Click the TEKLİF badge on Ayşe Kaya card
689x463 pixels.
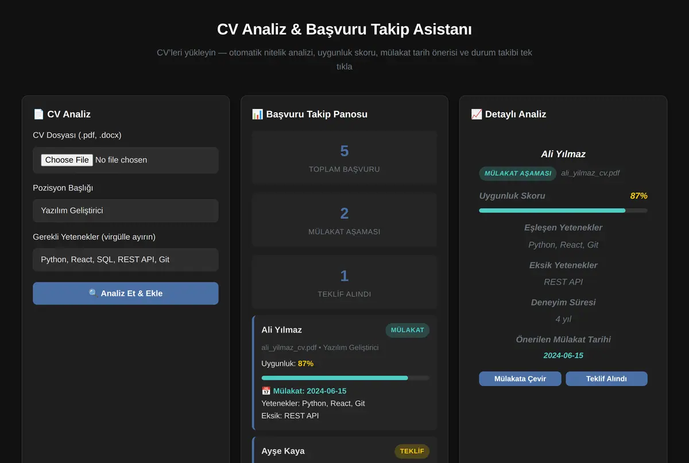tap(412, 451)
